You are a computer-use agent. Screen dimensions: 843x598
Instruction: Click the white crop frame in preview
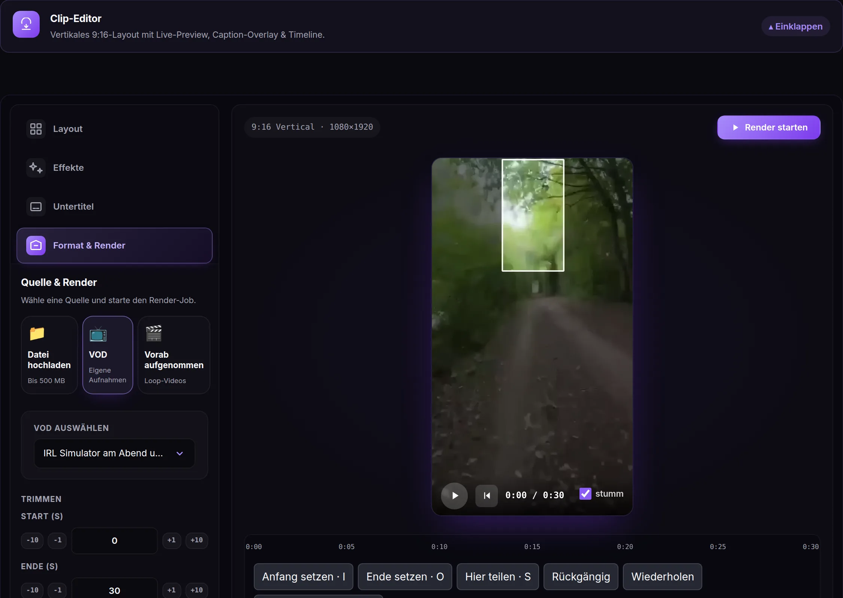pos(533,215)
